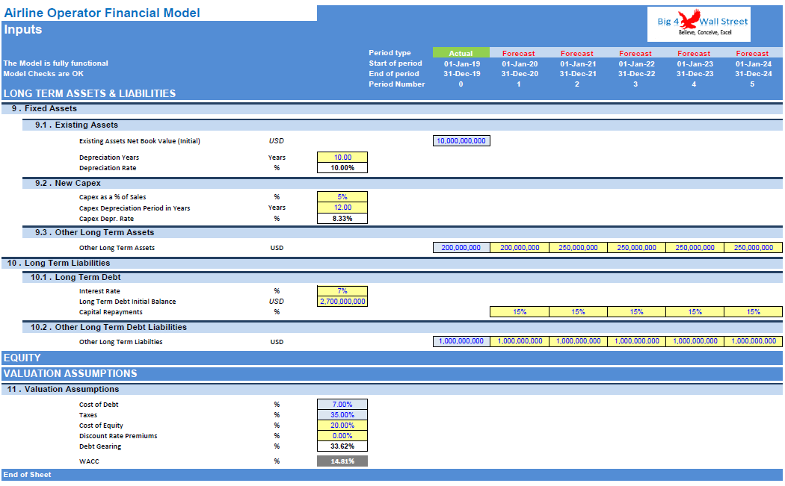785x486 pixels.
Task: Select the first "Forecast" period header cell
Action: pyautogui.click(x=519, y=53)
